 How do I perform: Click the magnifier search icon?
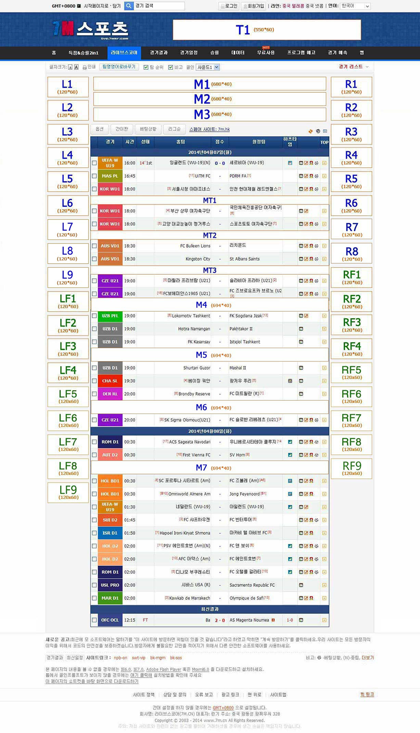129,6
